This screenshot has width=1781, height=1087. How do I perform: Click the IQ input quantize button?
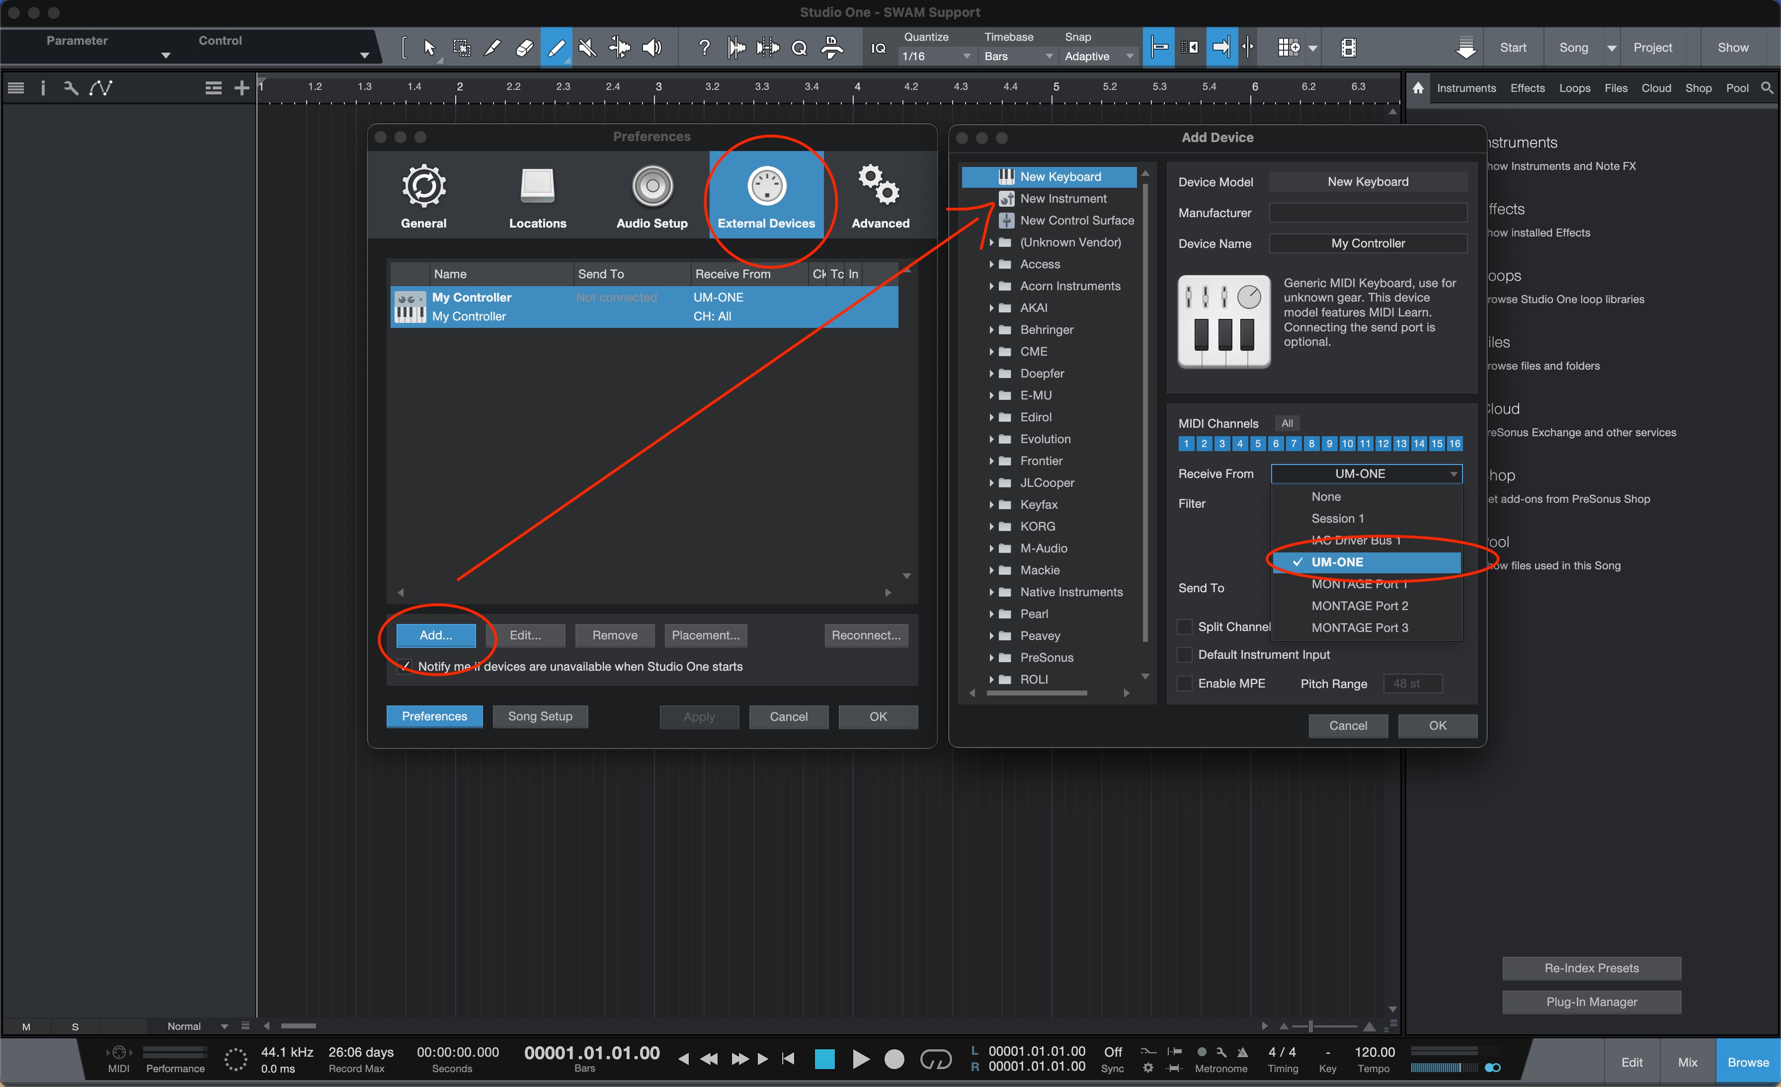878,48
